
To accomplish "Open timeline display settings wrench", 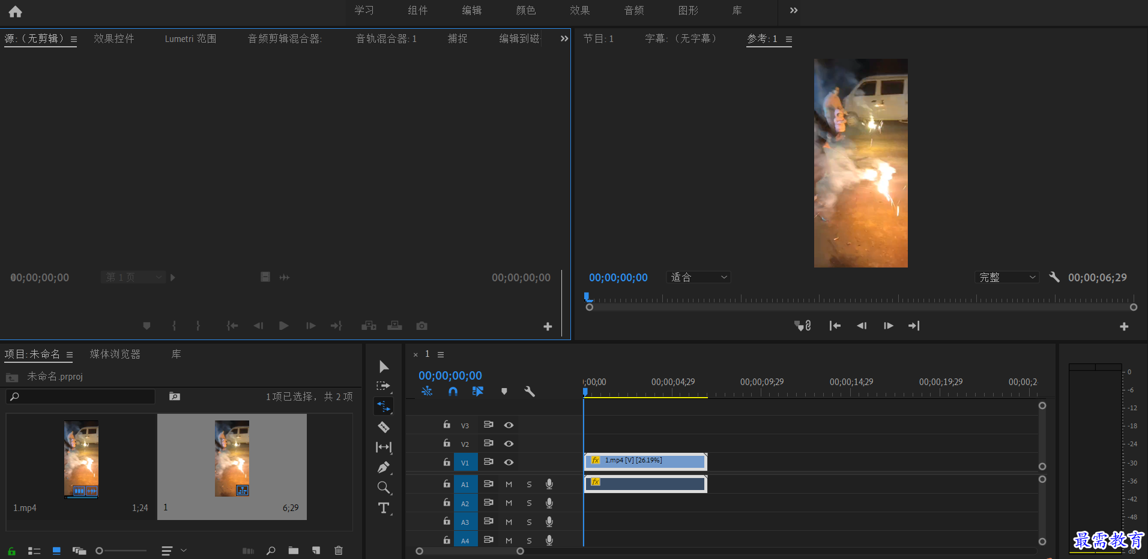I will click(529, 391).
